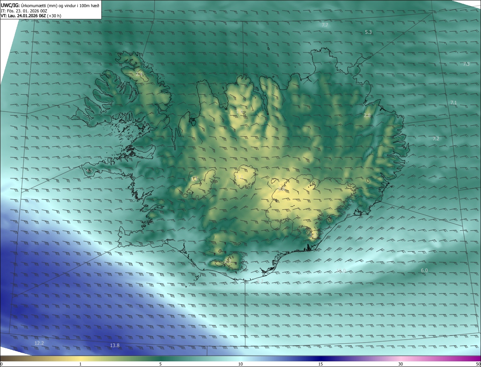Click the dark navy segment of the color scale
This screenshot has height=367, width=481.
(321, 358)
